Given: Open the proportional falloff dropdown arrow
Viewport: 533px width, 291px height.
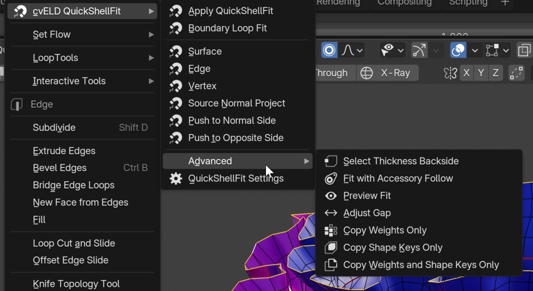Looking at the screenshot, I should [360, 50].
